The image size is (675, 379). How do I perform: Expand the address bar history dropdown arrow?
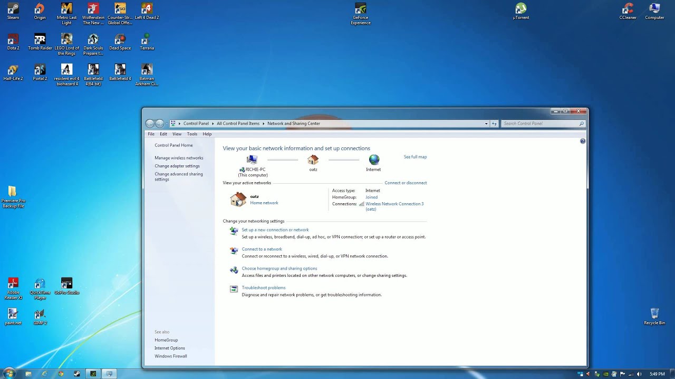486,124
